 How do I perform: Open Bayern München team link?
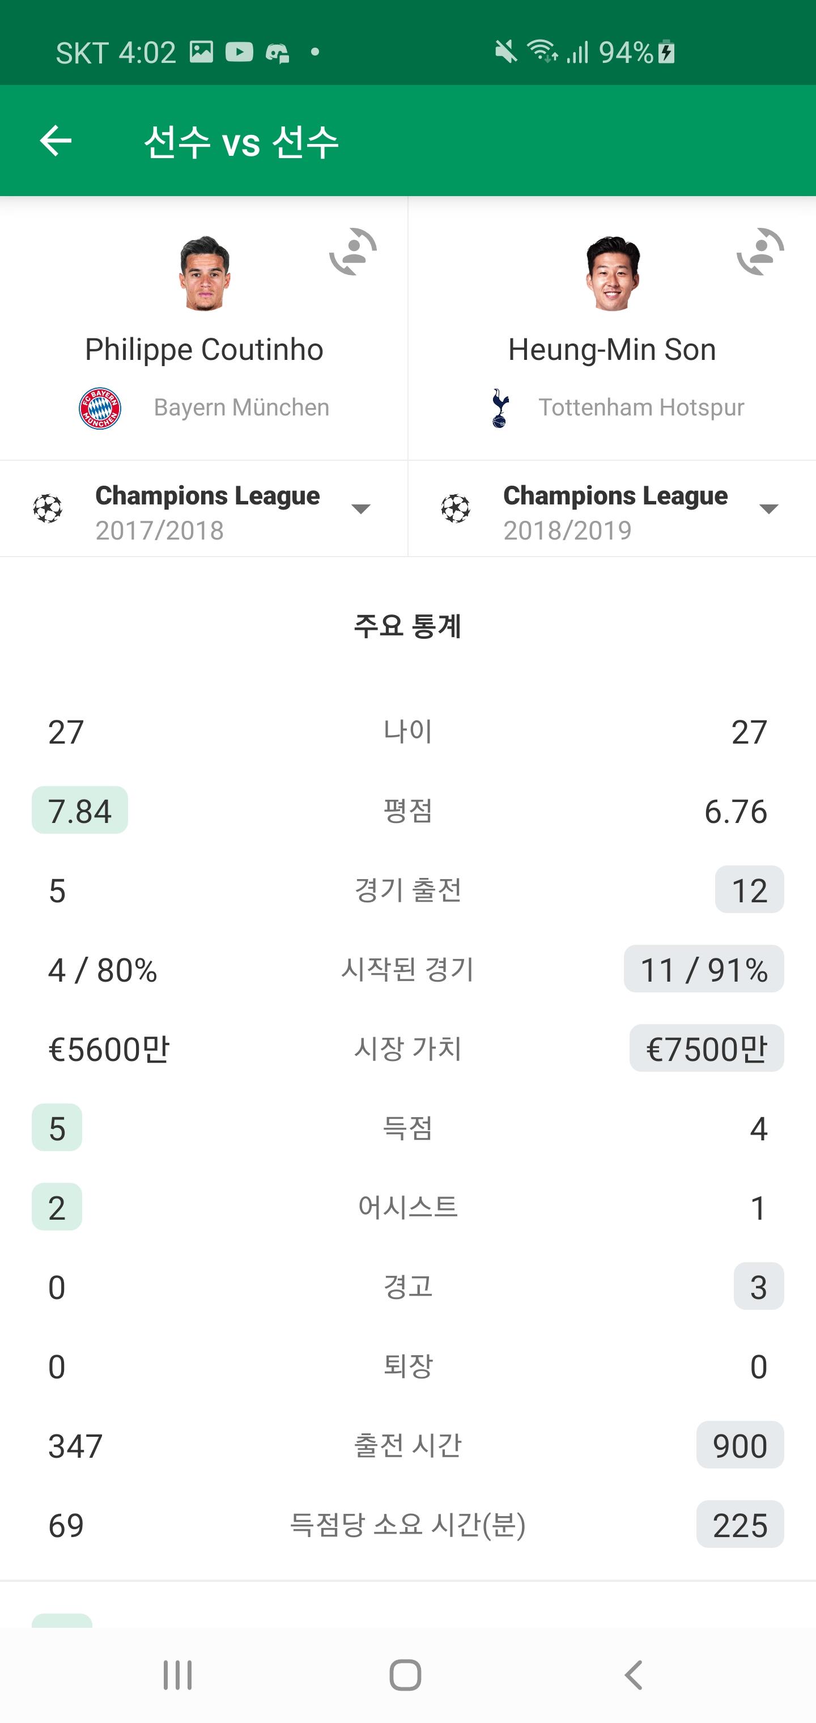point(241,408)
